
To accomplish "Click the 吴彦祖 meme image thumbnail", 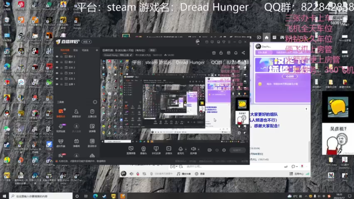I will click(338, 139).
